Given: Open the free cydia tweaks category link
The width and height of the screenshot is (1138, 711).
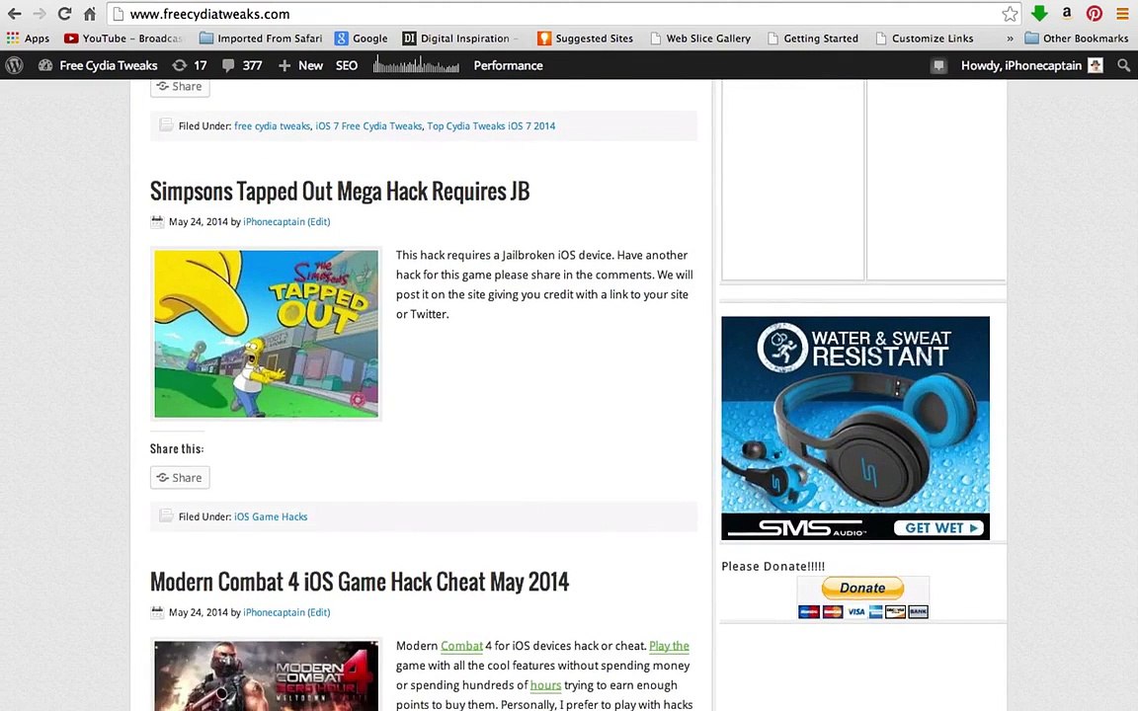Looking at the screenshot, I should (x=273, y=126).
